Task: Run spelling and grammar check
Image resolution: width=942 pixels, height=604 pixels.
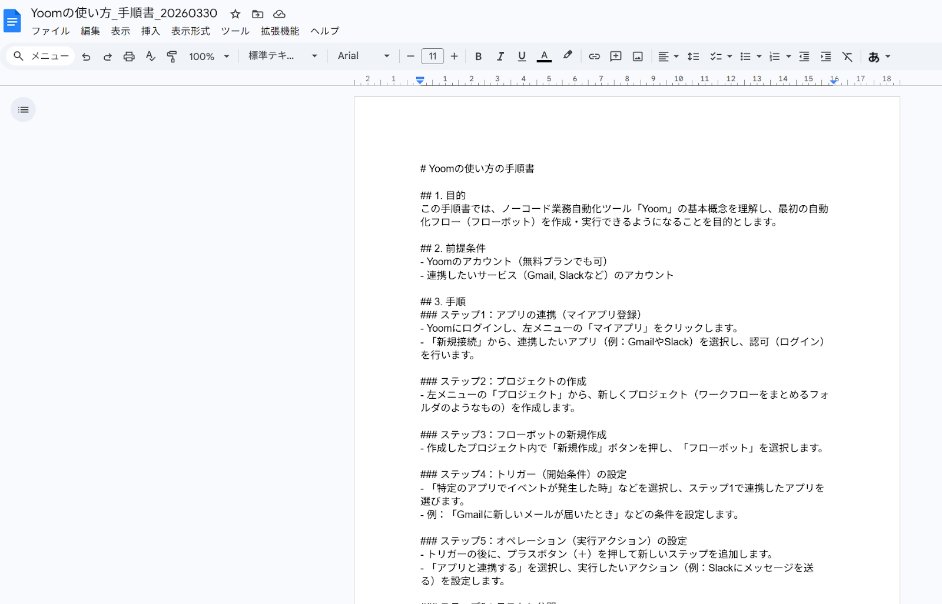Action: (x=151, y=56)
